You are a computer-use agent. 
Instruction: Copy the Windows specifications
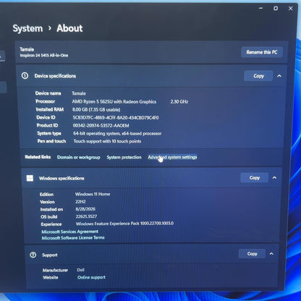(255, 178)
